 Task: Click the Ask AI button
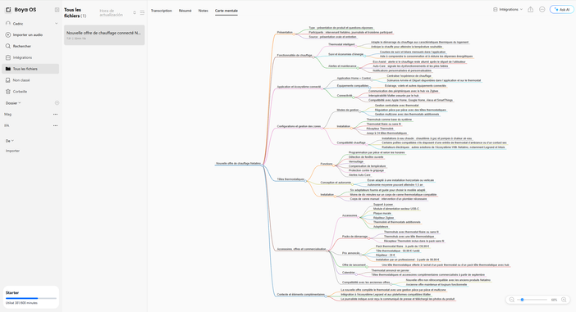[x=562, y=10]
